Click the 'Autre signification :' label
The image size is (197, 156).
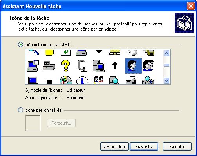click(x=43, y=98)
